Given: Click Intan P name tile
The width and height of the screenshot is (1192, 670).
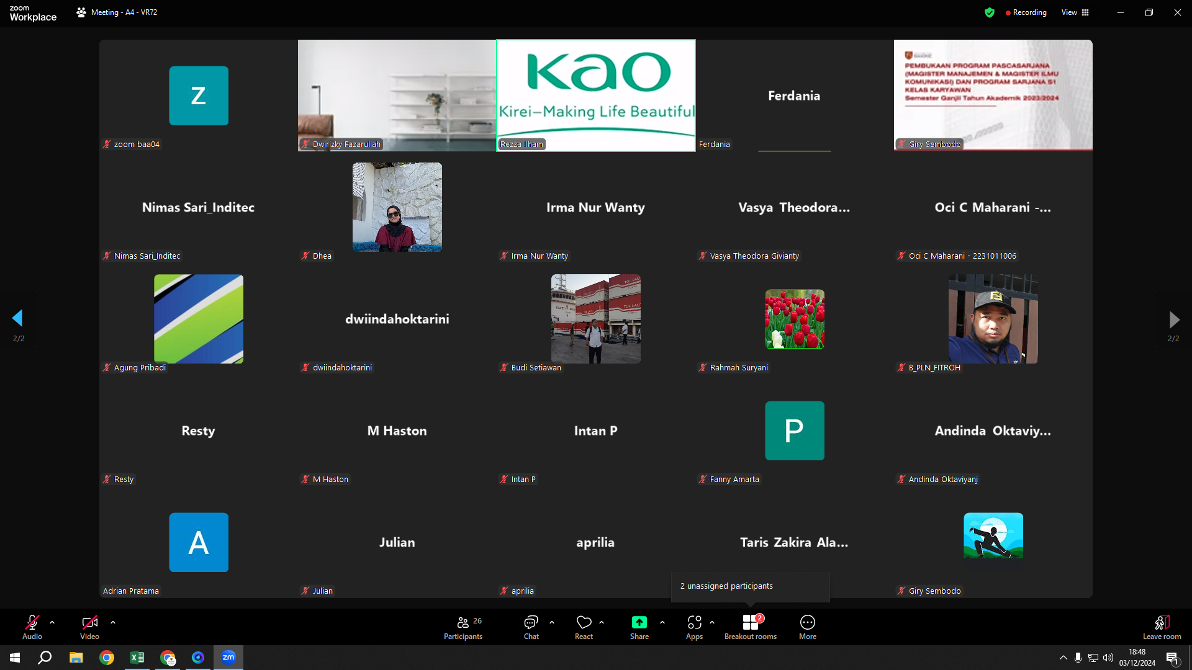Looking at the screenshot, I should pos(596,431).
